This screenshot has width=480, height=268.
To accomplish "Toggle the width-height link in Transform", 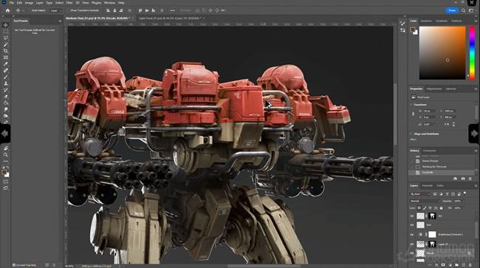I will pos(413,114).
